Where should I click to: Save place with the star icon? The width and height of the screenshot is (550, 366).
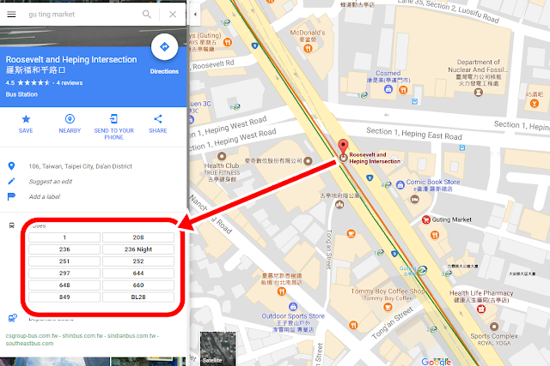(26, 119)
